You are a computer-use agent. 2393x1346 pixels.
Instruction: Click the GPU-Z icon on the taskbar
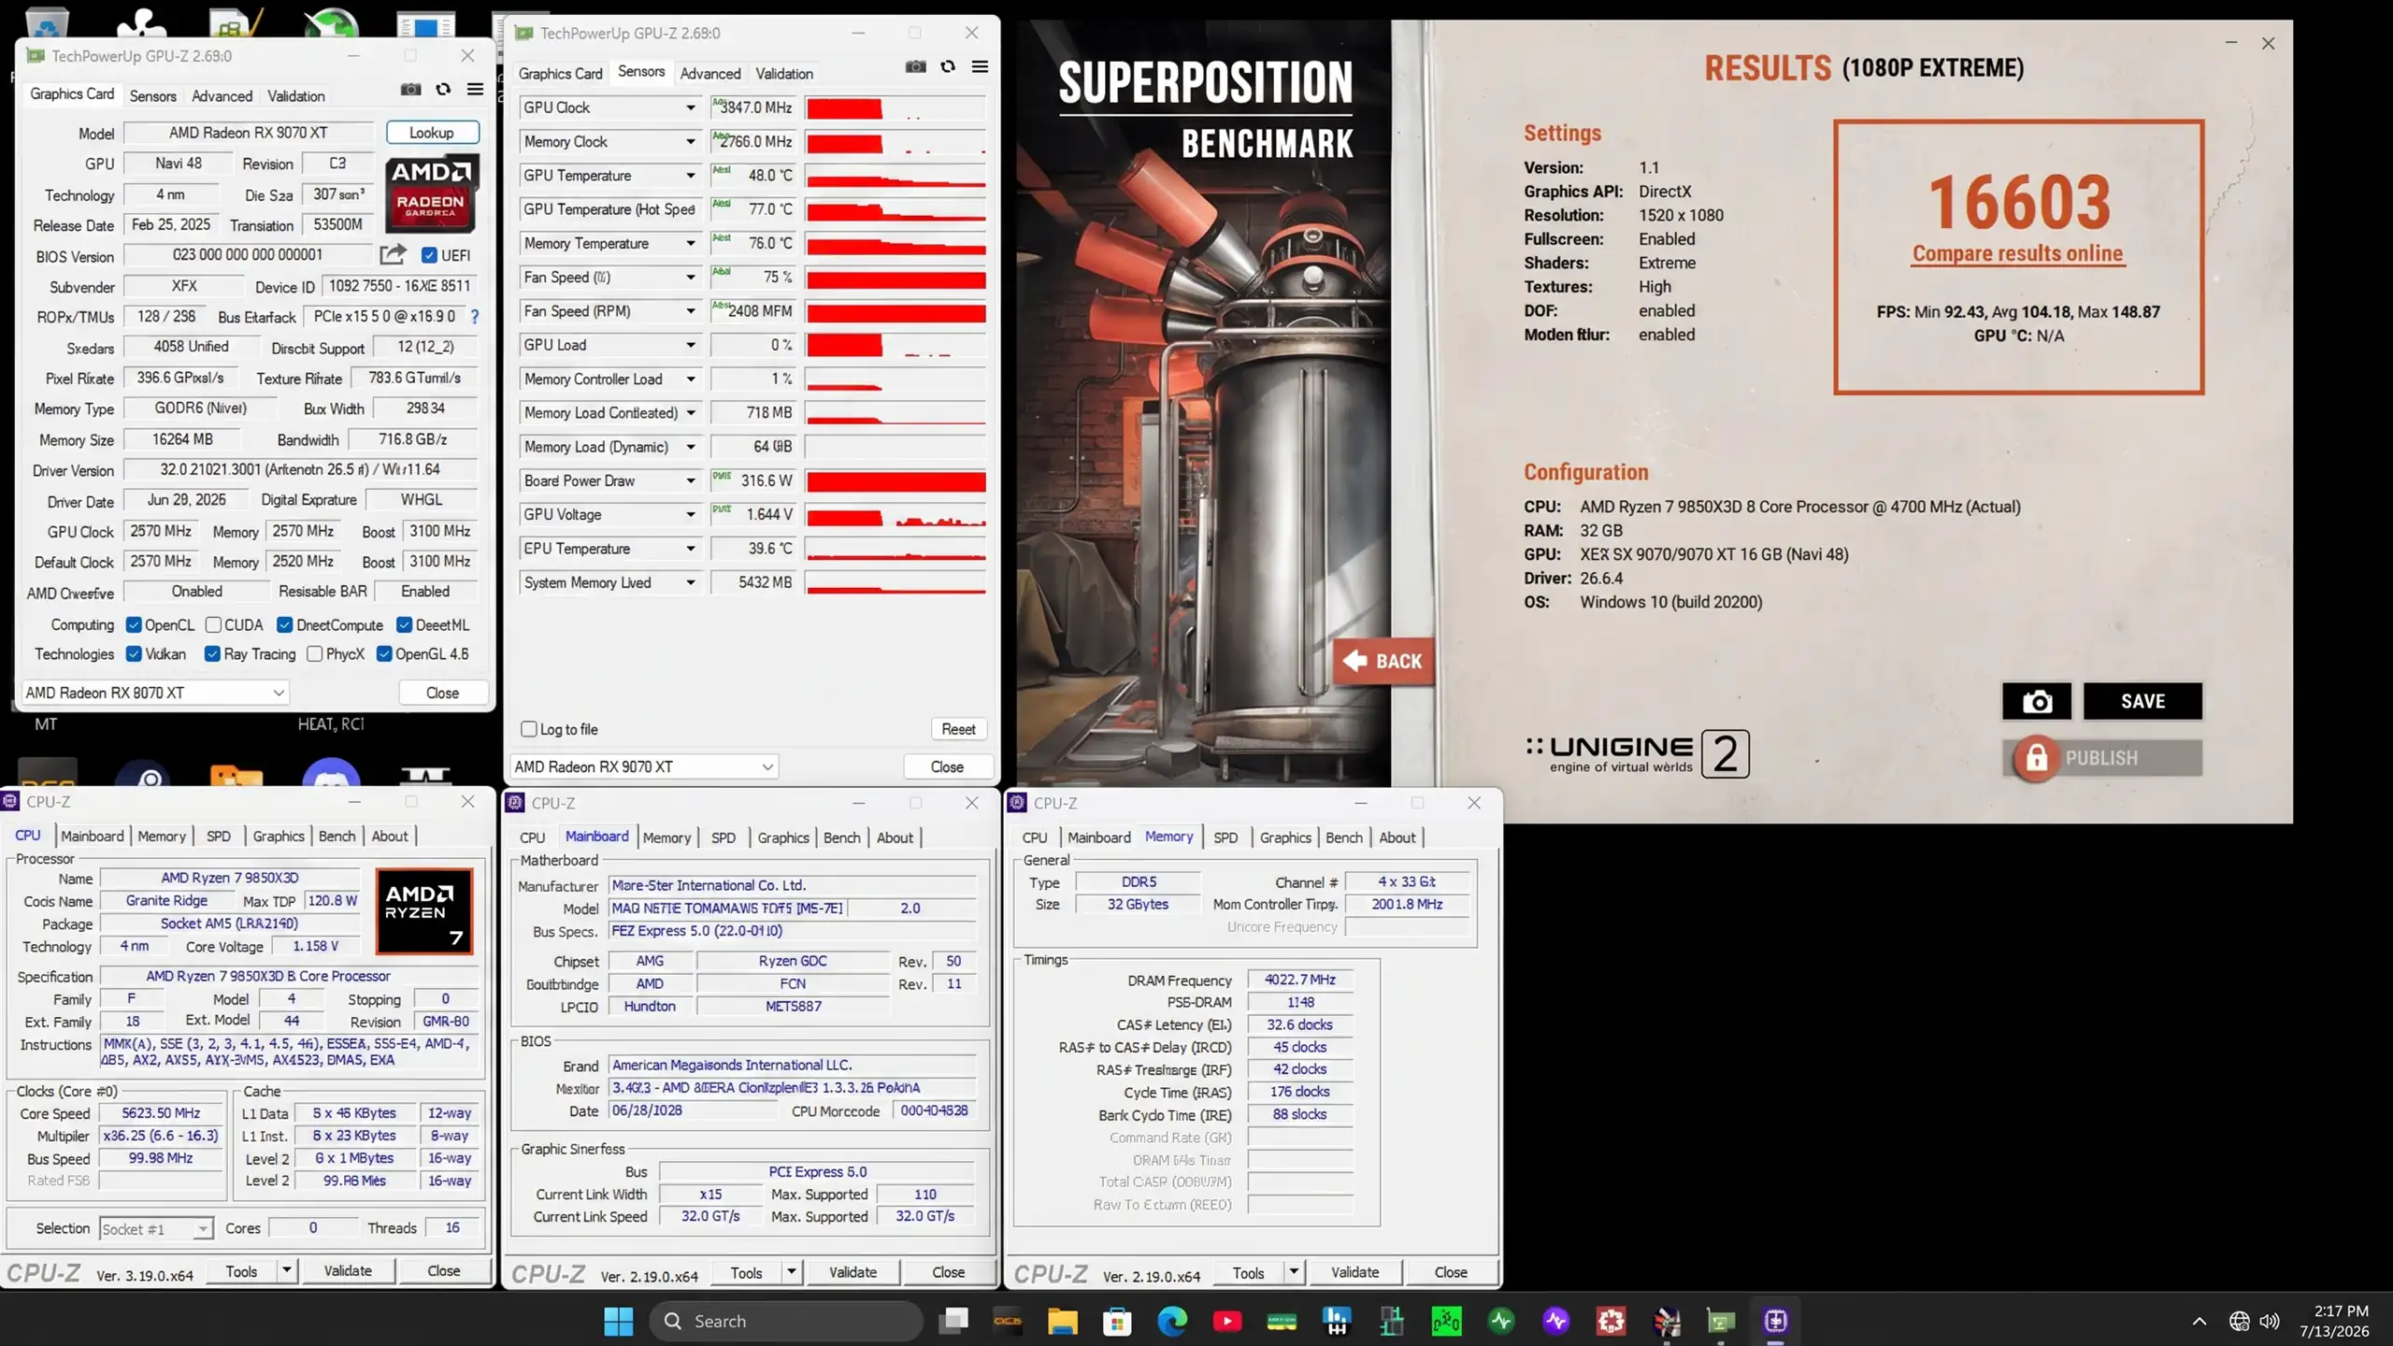coord(1721,1321)
